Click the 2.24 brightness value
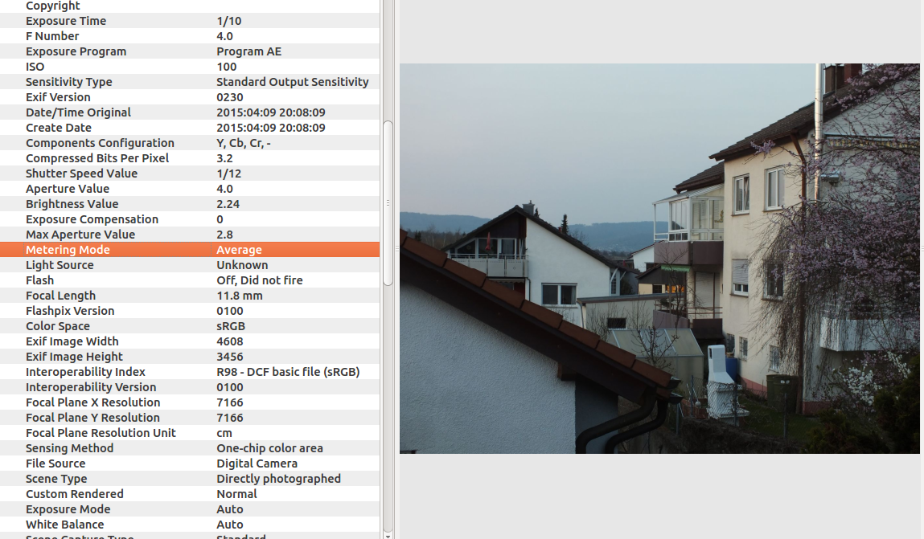924x539 pixels. pyautogui.click(x=228, y=204)
